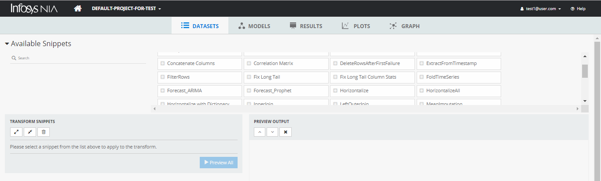Image resolution: width=601 pixels, height=181 pixels.
Task: Add the FilterRows snippet
Action: [x=178, y=77]
